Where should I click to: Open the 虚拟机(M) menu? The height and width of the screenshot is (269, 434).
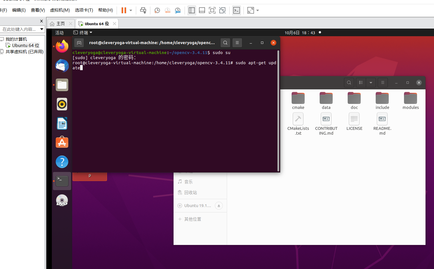click(60, 10)
